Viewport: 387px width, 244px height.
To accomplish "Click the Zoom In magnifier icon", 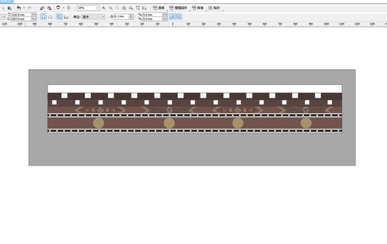I will click(104, 8).
